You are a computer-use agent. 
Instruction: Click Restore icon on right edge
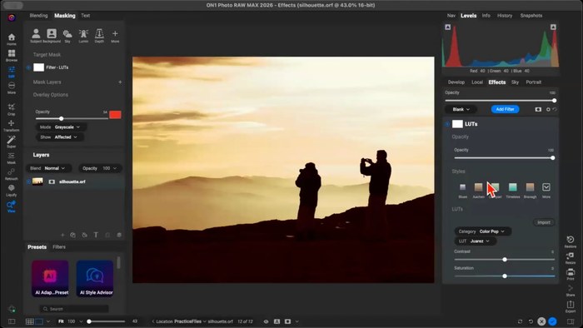[x=571, y=241]
